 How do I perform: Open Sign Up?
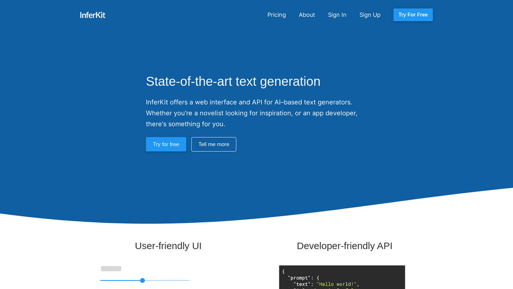[370, 15]
